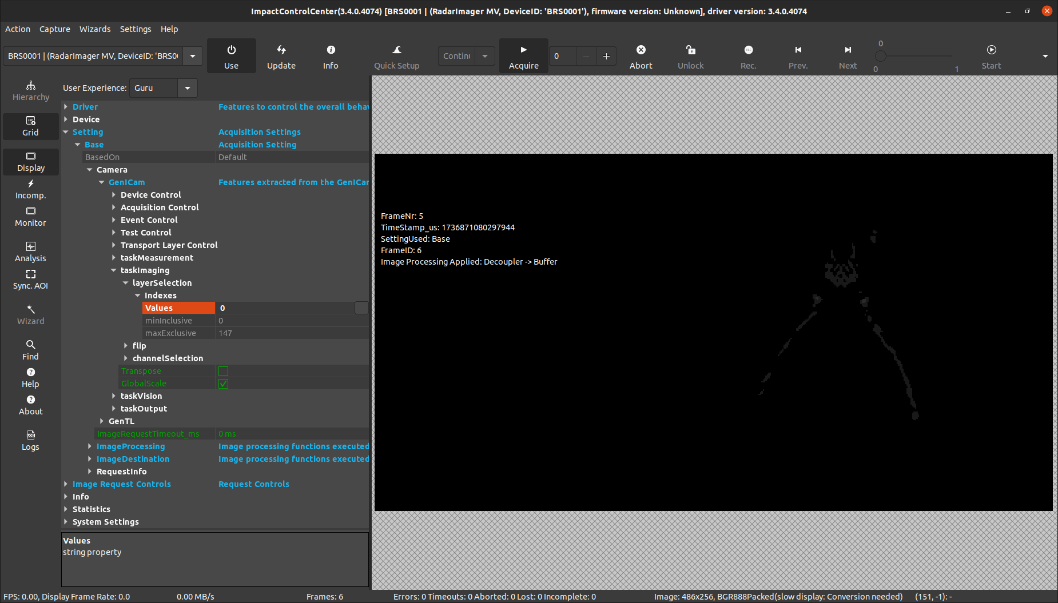
Task: Uncheck the GlobalScale checkbox
Action: coord(224,384)
